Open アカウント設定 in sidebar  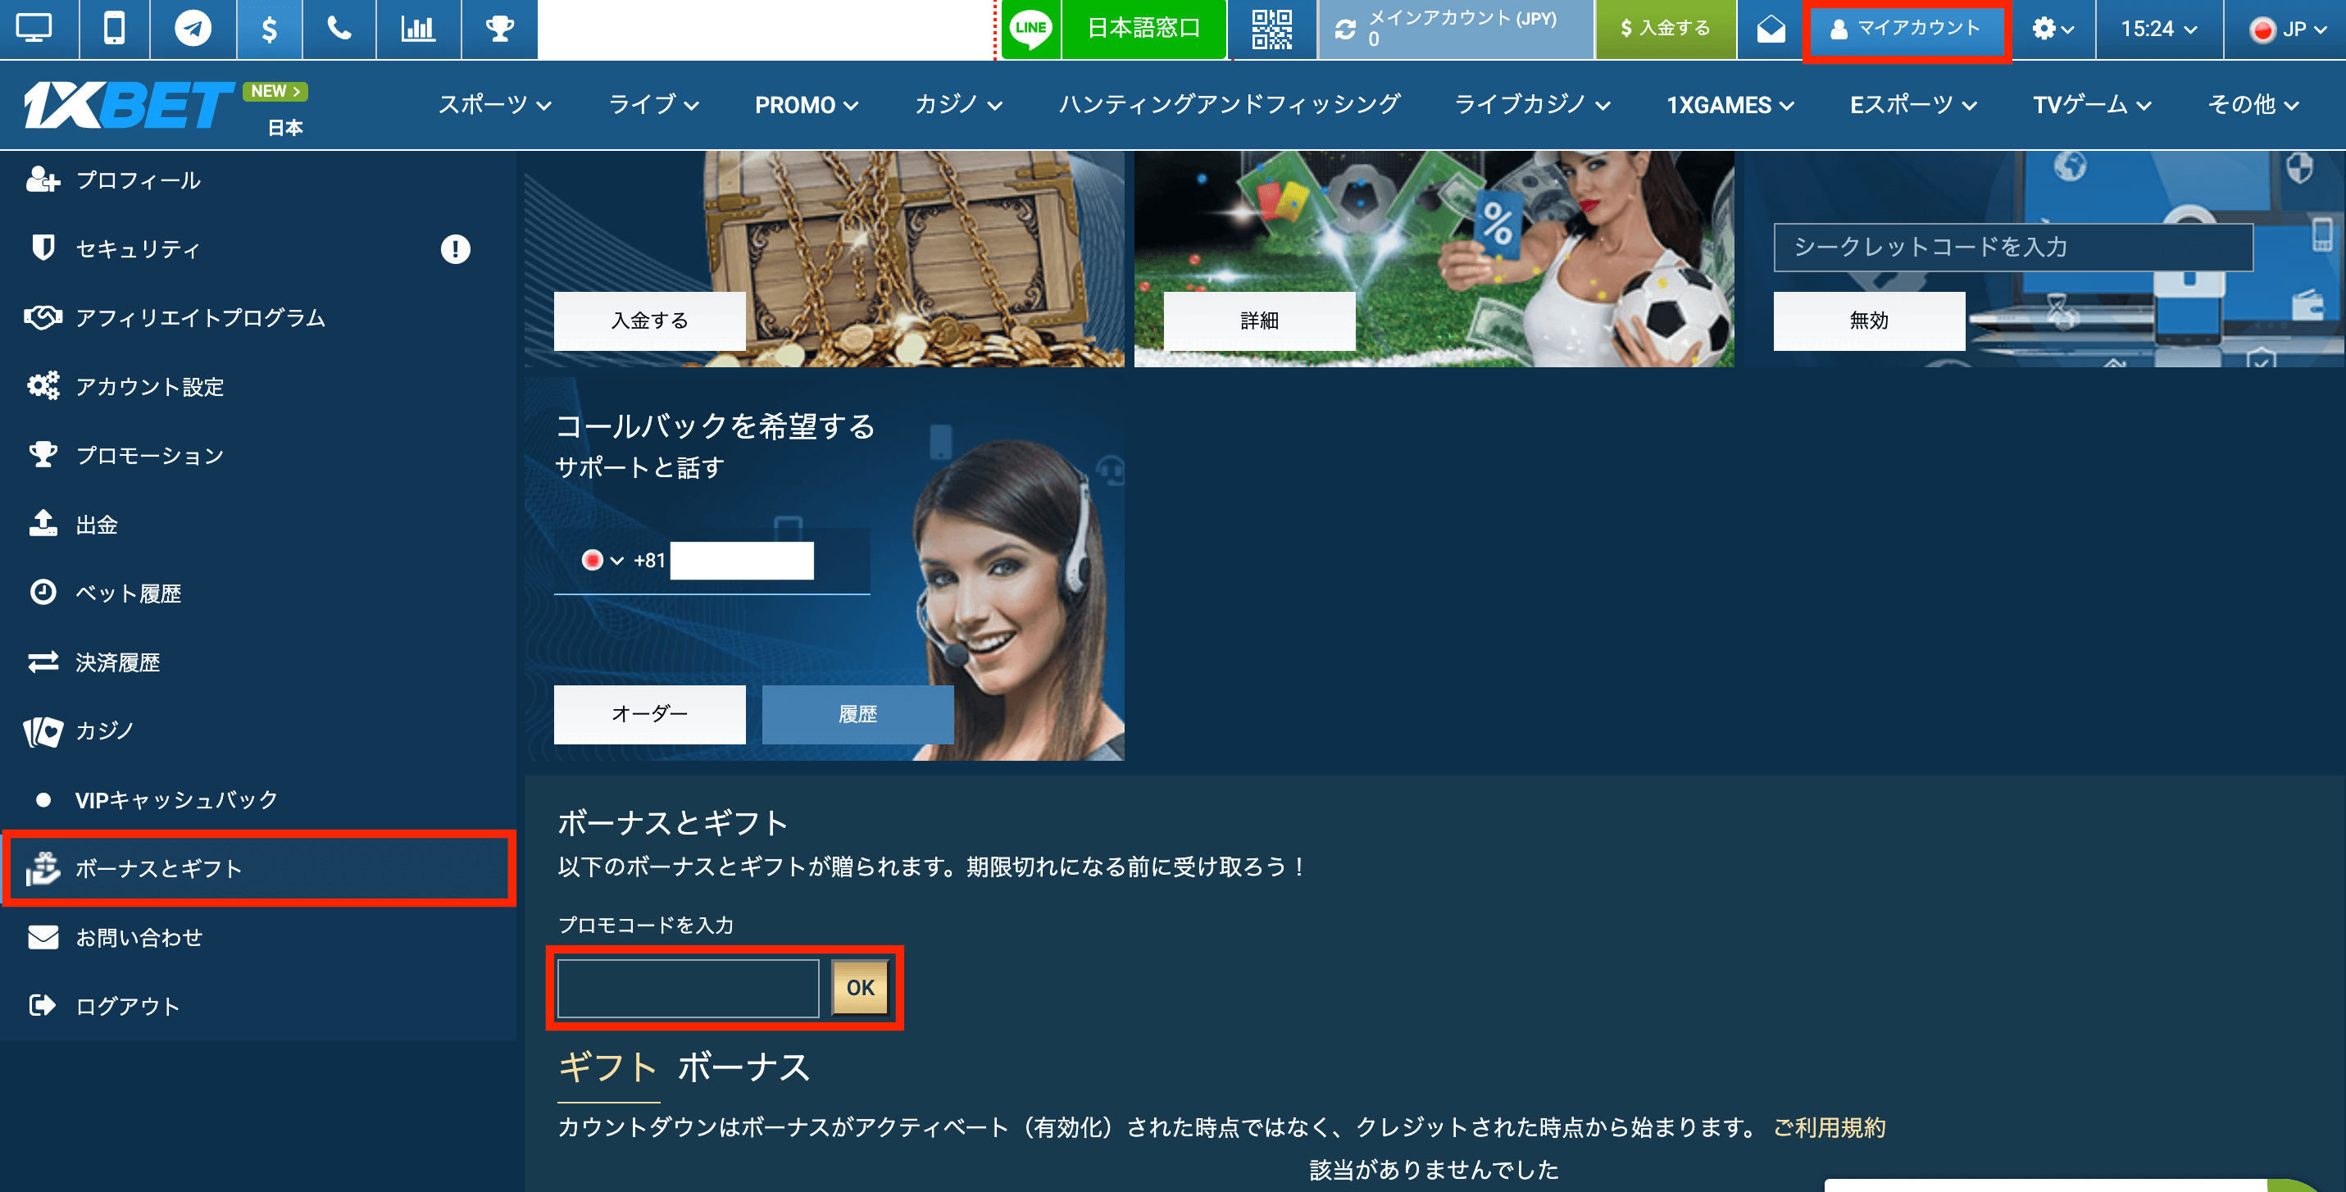[257, 387]
